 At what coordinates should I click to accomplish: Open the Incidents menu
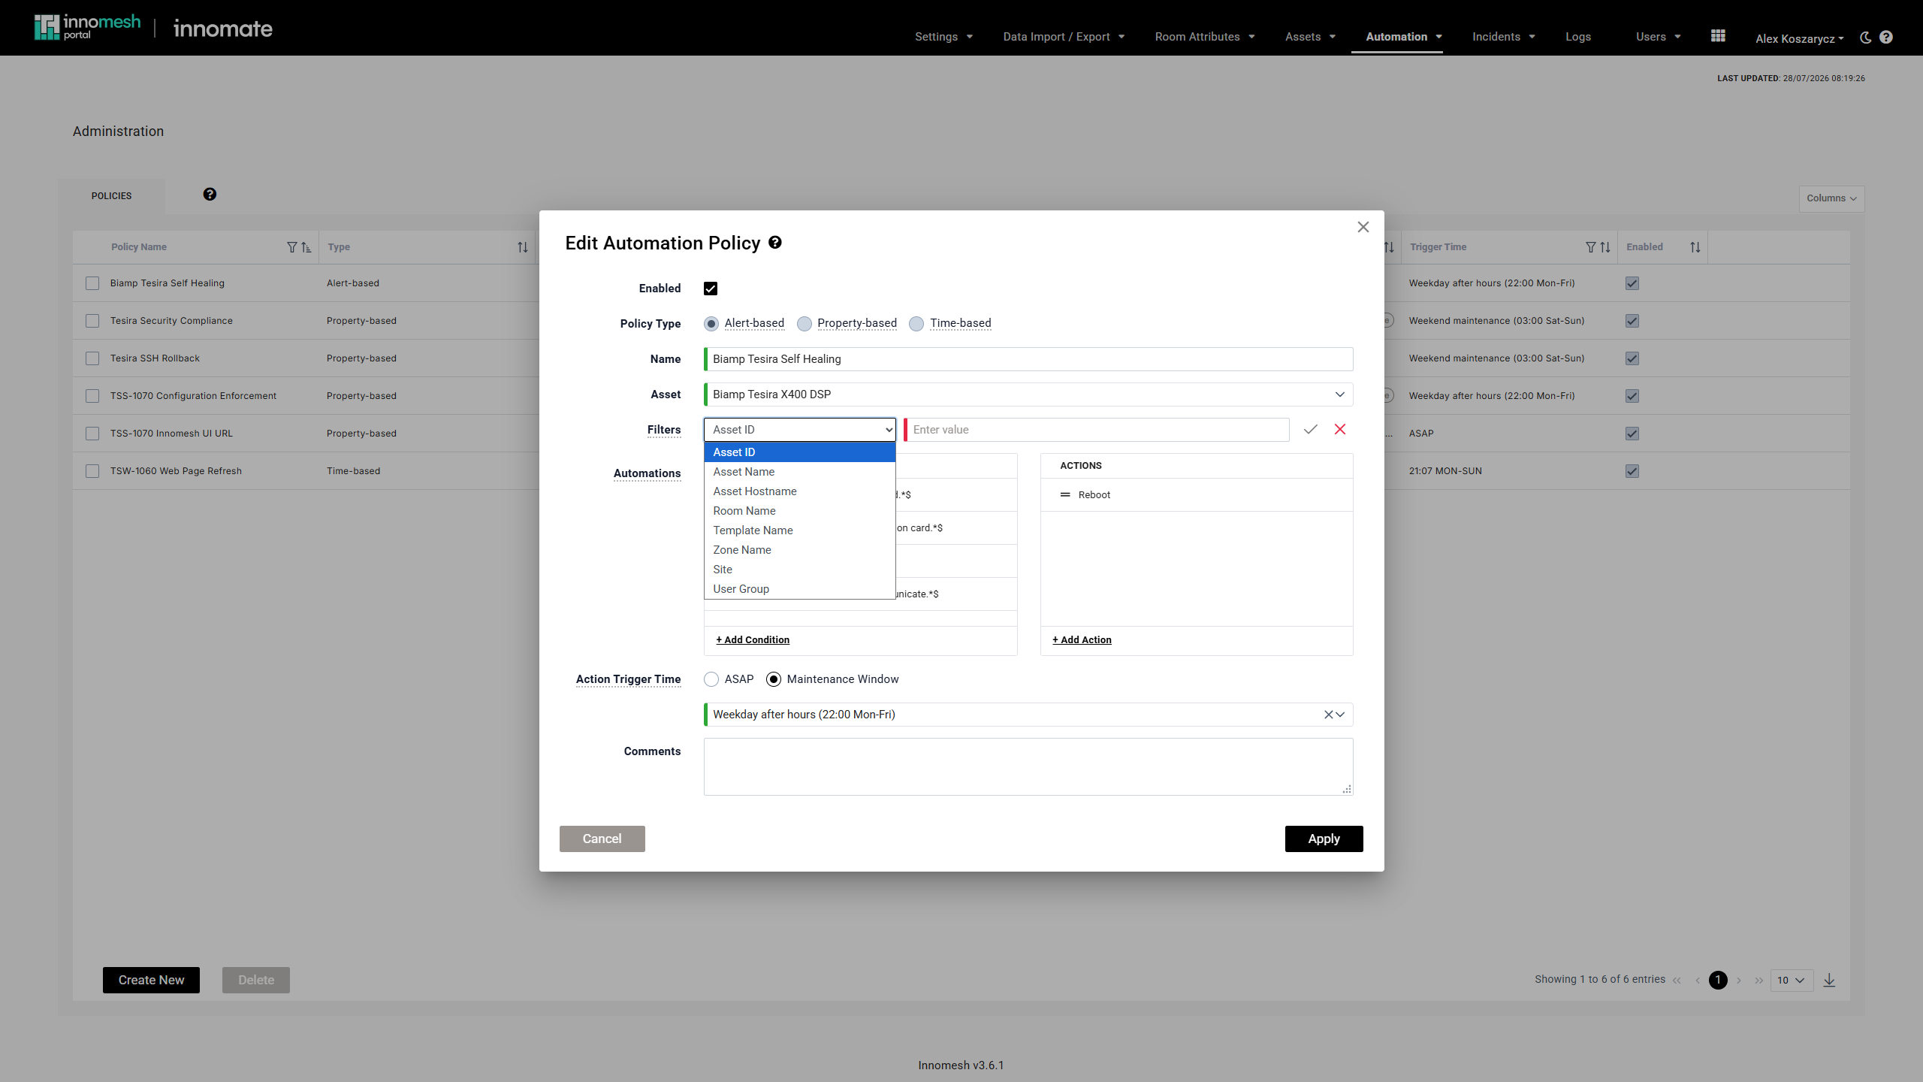(x=1504, y=37)
